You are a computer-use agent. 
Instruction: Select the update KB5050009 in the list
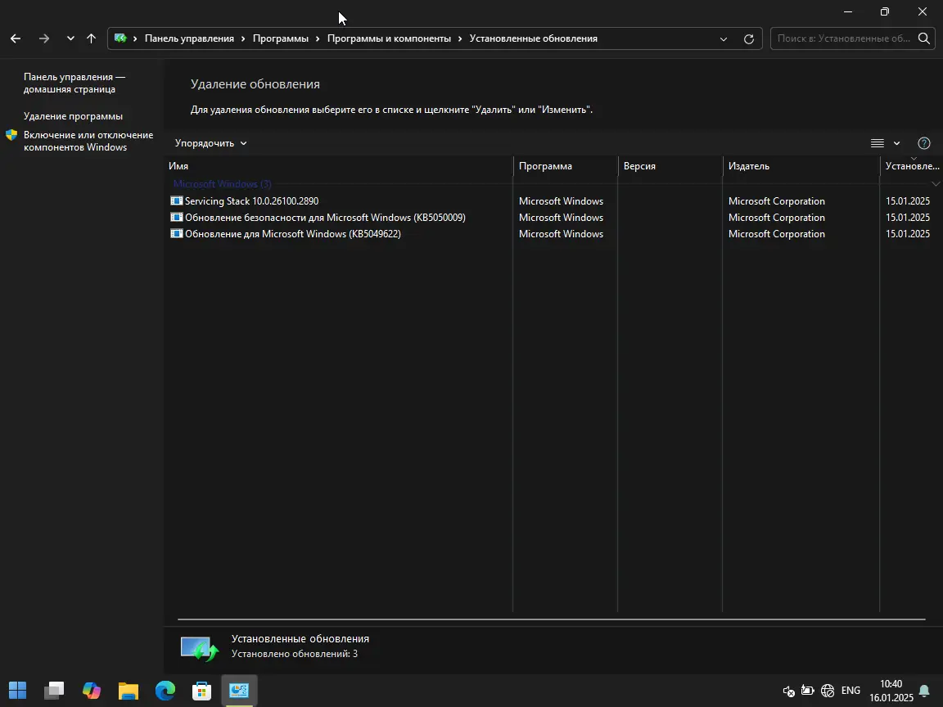pos(325,217)
